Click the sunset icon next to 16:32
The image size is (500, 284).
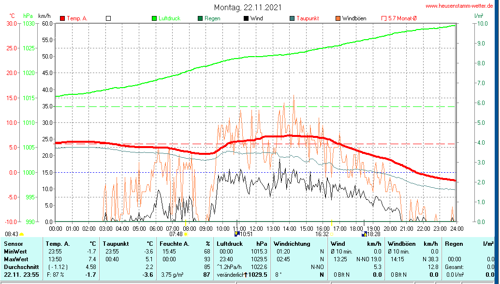pyautogui.click(x=332, y=234)
